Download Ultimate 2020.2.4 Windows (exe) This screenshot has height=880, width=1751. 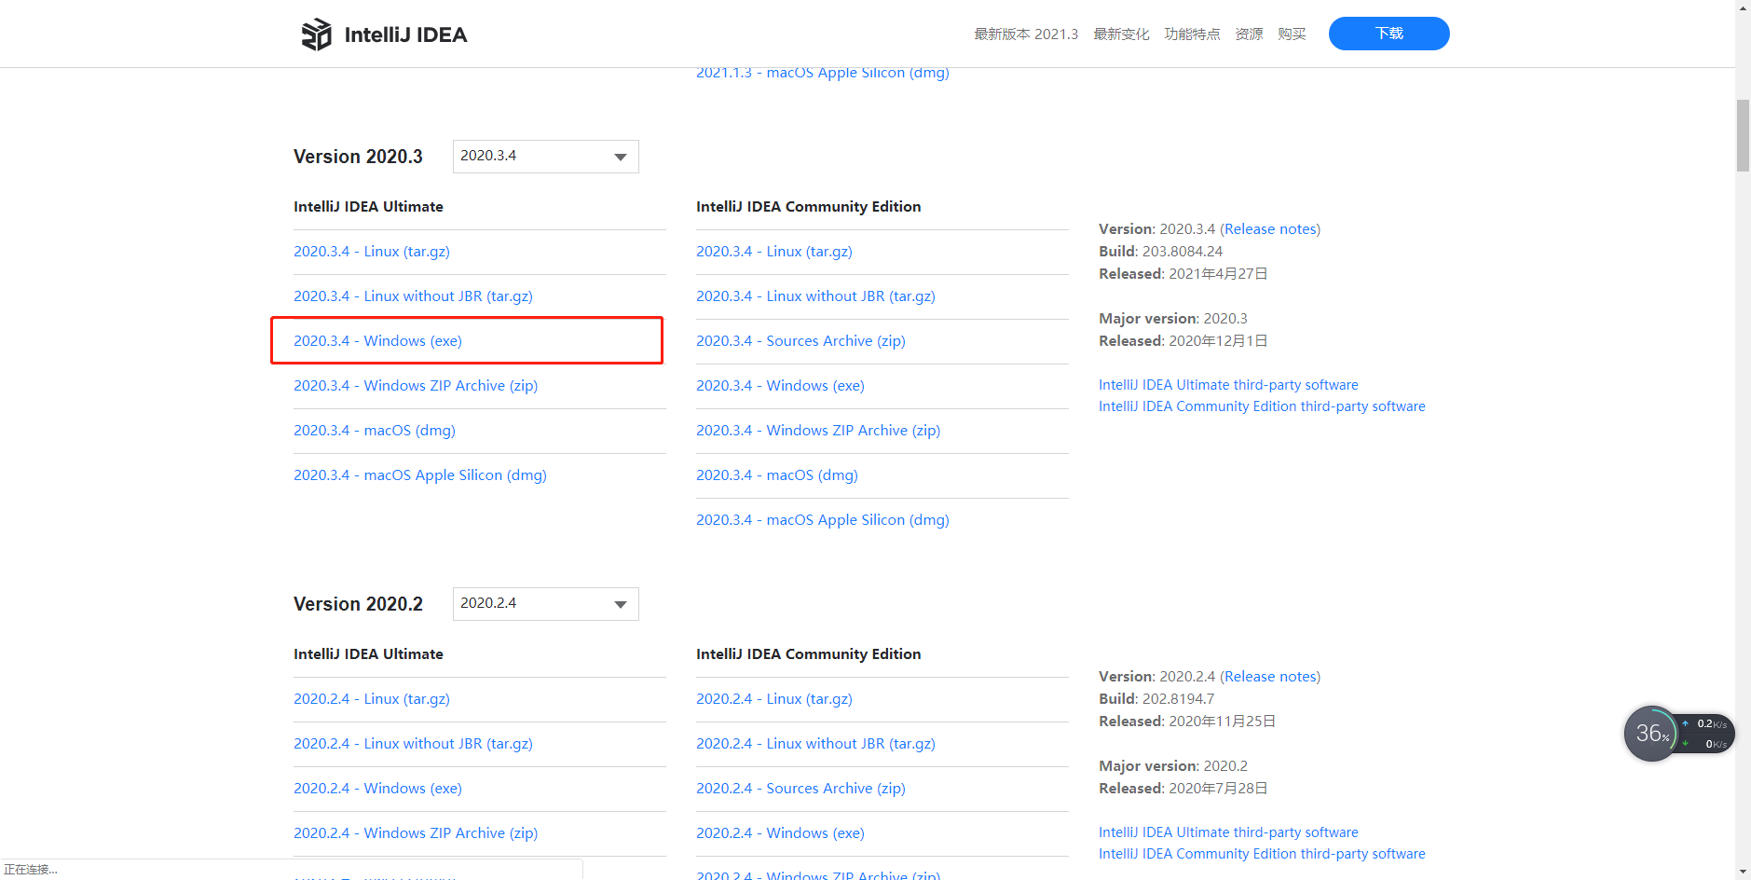click(377, 789)
